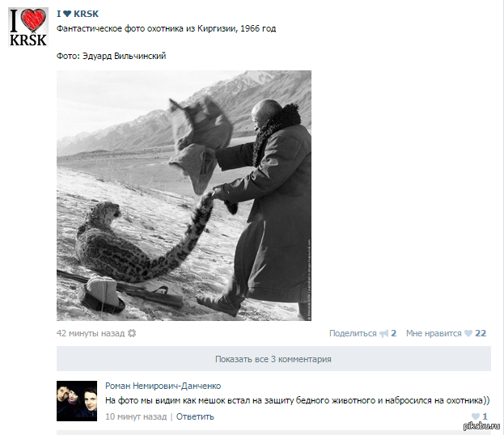The image size is (504, 435).
Task: Expand all comments via Показать все 3 комментария
Action: 273,359
